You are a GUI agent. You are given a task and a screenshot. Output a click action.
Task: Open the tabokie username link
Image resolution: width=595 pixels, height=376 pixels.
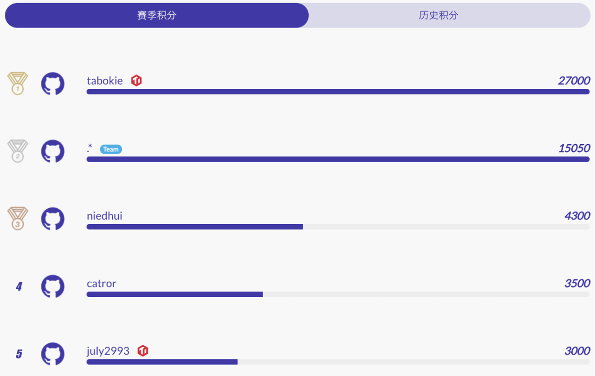click(104, 80)
